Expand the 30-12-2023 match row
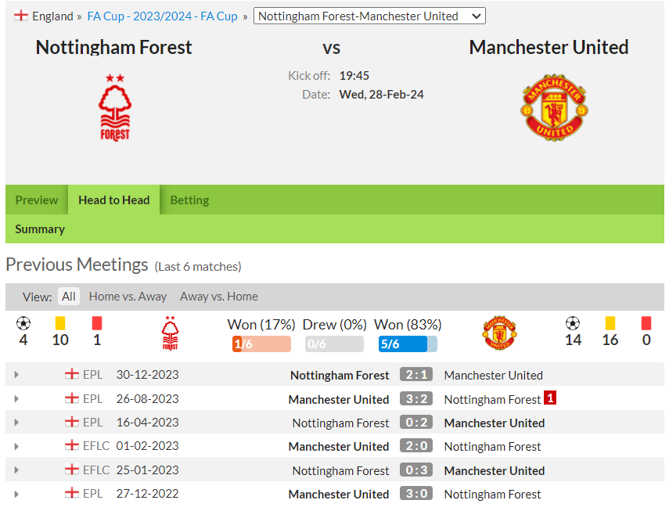The width and height of the screenshot is (669, 529). pos(16,375)
